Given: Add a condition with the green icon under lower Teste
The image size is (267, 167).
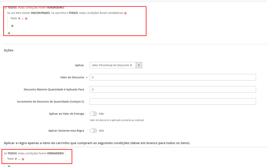Looking at the screenshot, I should [x=9, y=166].
